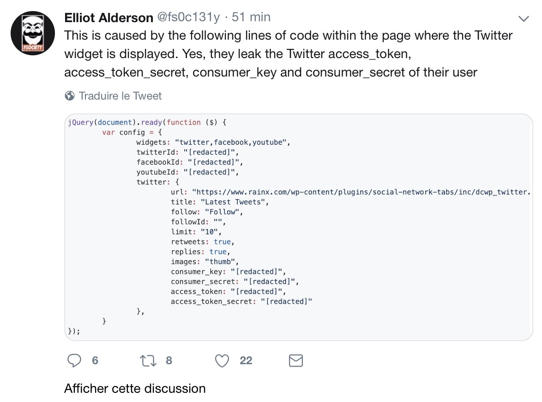This screenshot has width=542, height=402.
Task: Click the like count number 22
Action: click(x=246, y=361)
